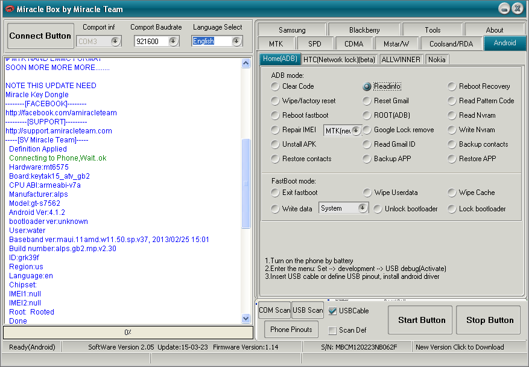The image size is (529, 367).
Task: Open the Tools tab
Action: point(432,30)
